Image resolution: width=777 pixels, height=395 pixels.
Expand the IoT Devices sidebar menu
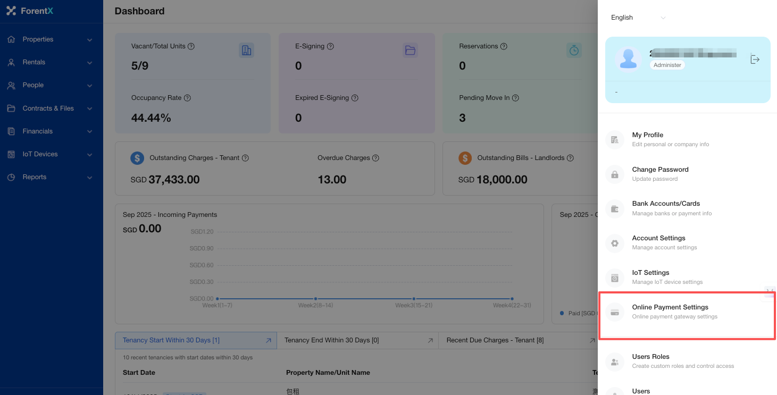coord(51,154)
